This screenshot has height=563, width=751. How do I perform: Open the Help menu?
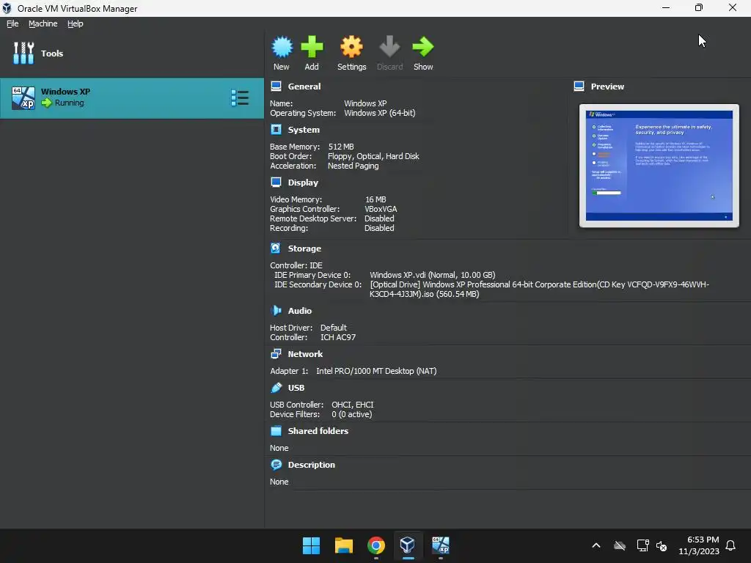[76, 23]
